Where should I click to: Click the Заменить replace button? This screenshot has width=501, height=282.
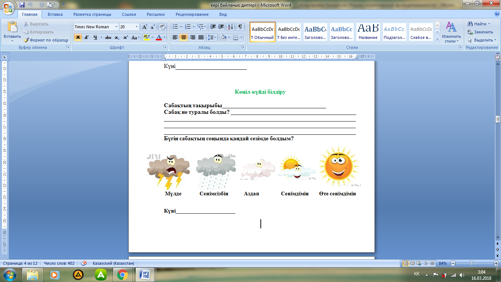480,32
